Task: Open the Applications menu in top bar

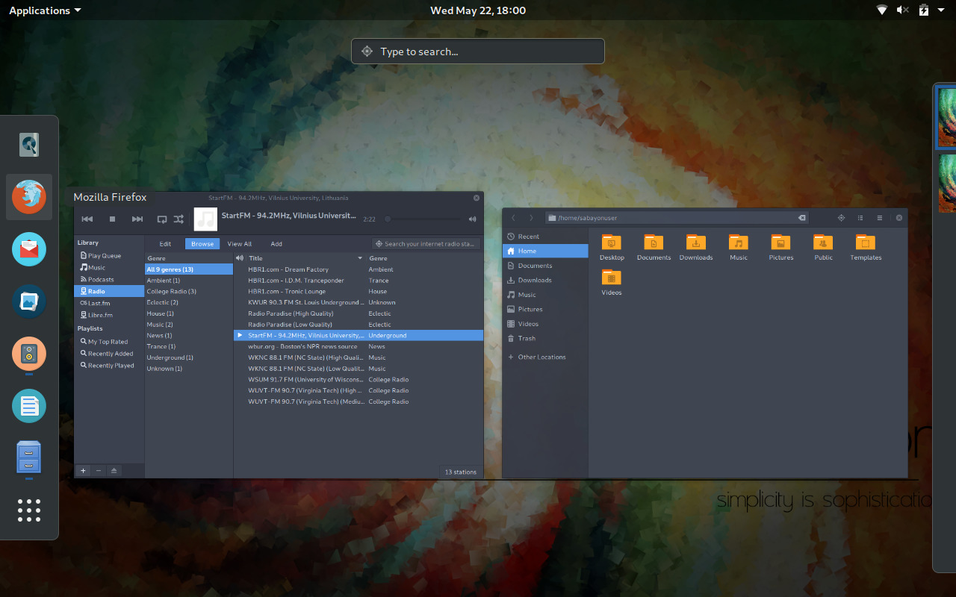Action: point(45,10)
